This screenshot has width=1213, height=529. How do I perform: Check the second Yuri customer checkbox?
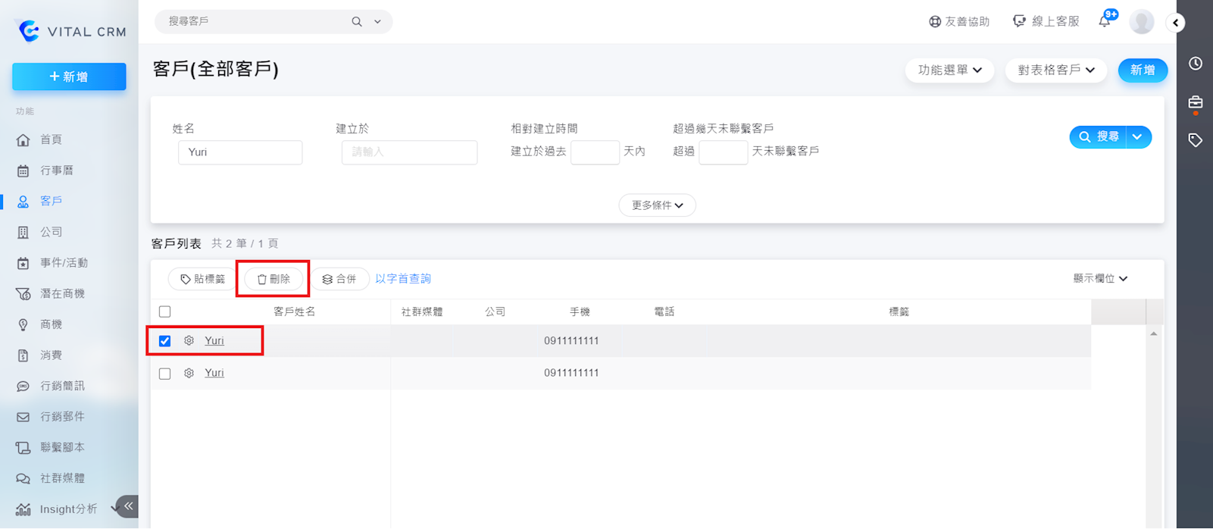[x=165, y=374]
